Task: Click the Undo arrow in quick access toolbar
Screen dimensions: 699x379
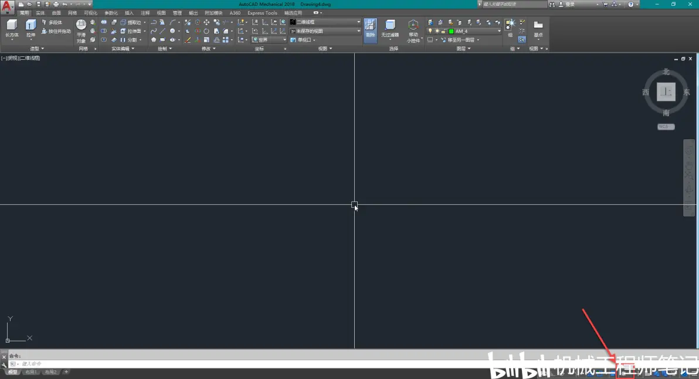Action: (65, 5)
